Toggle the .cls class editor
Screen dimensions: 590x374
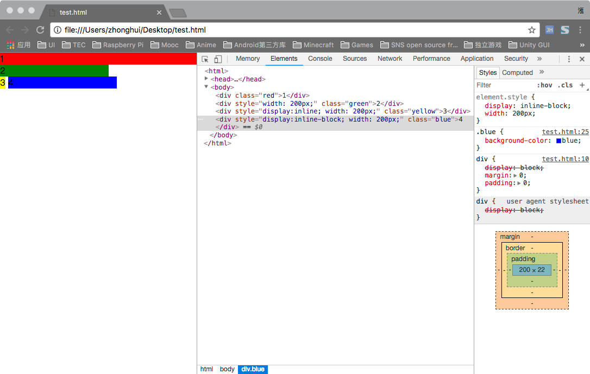565,85
